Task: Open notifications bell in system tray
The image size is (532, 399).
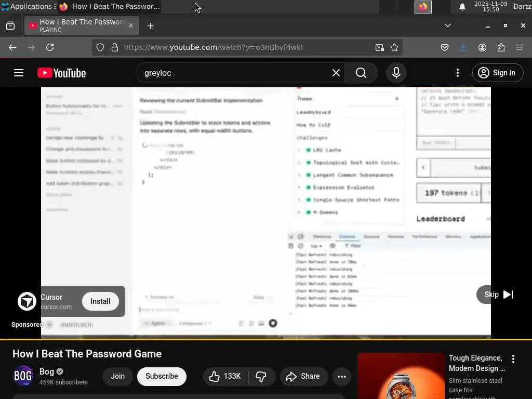Action: click(462, 7)
